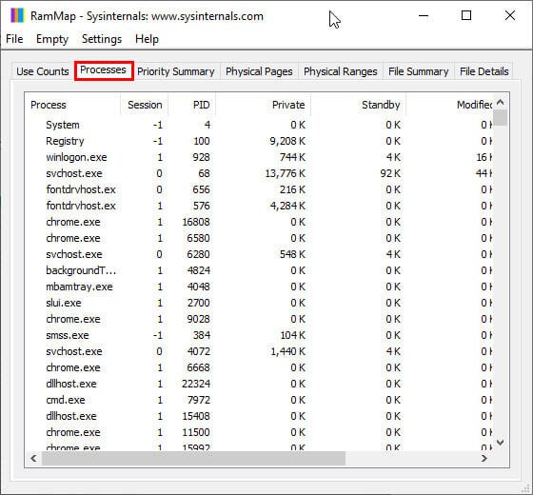This screenshot has width=533, height=495.
Task: Click the RamMap app icon in title bar
Action: (17, 15)
